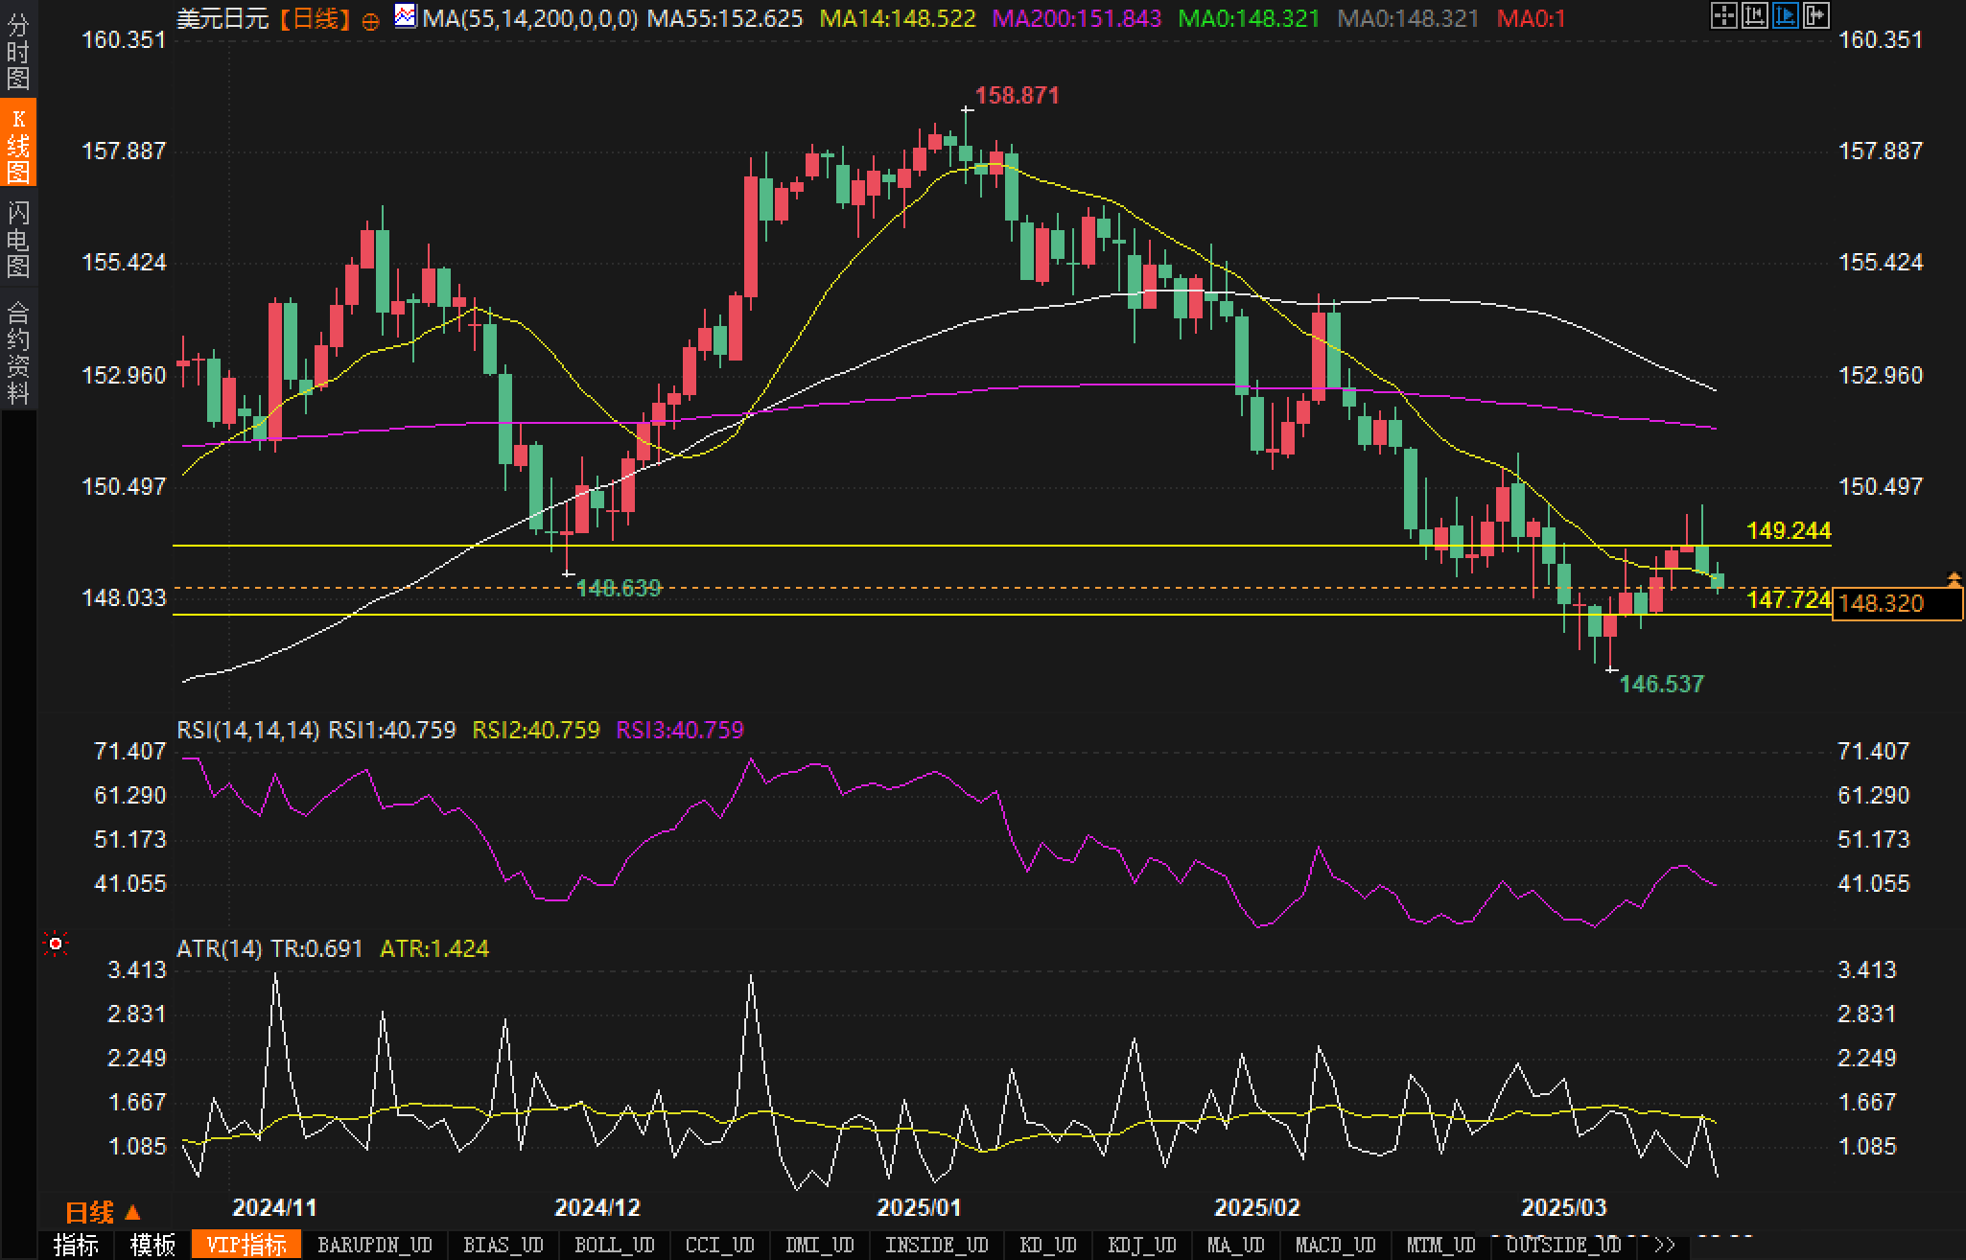Click the green MA0:148.321 label
The image size is (1966, 1260).
click(1249, 18)
